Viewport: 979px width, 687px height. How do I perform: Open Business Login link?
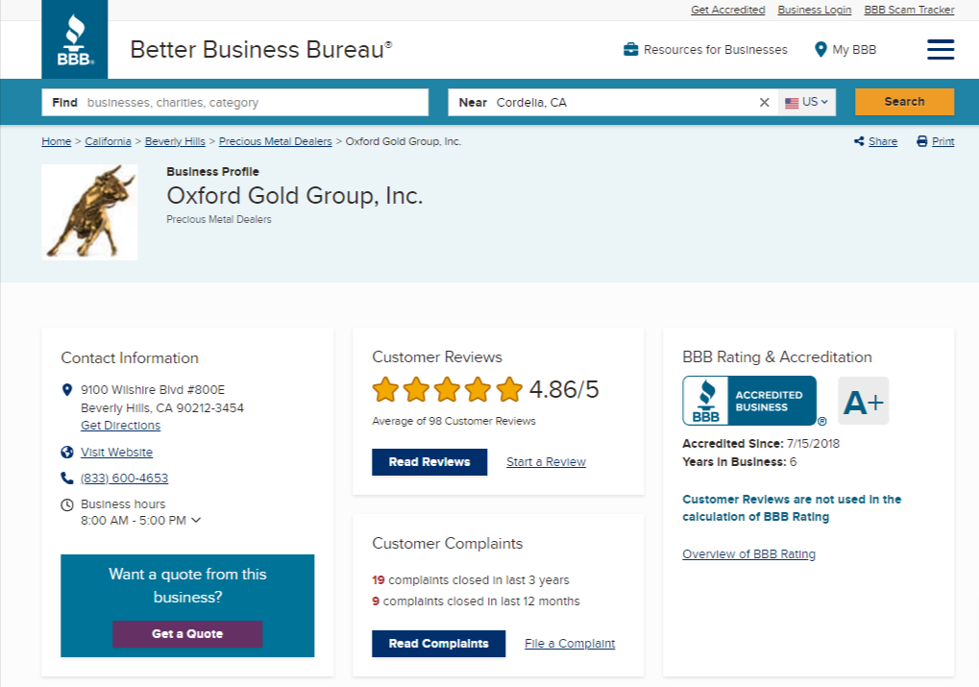point(814,10)
